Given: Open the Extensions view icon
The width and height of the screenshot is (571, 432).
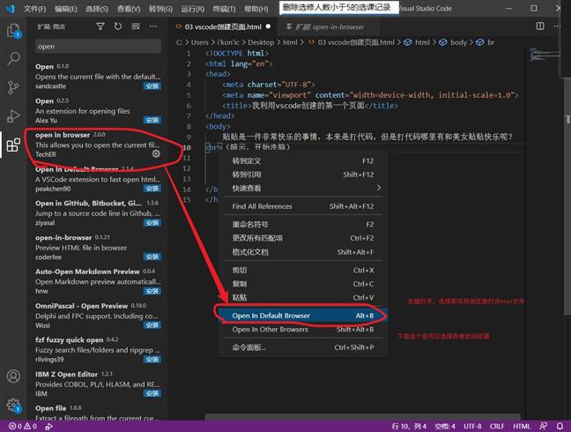Looking at the screenshot, I should 13,145.
